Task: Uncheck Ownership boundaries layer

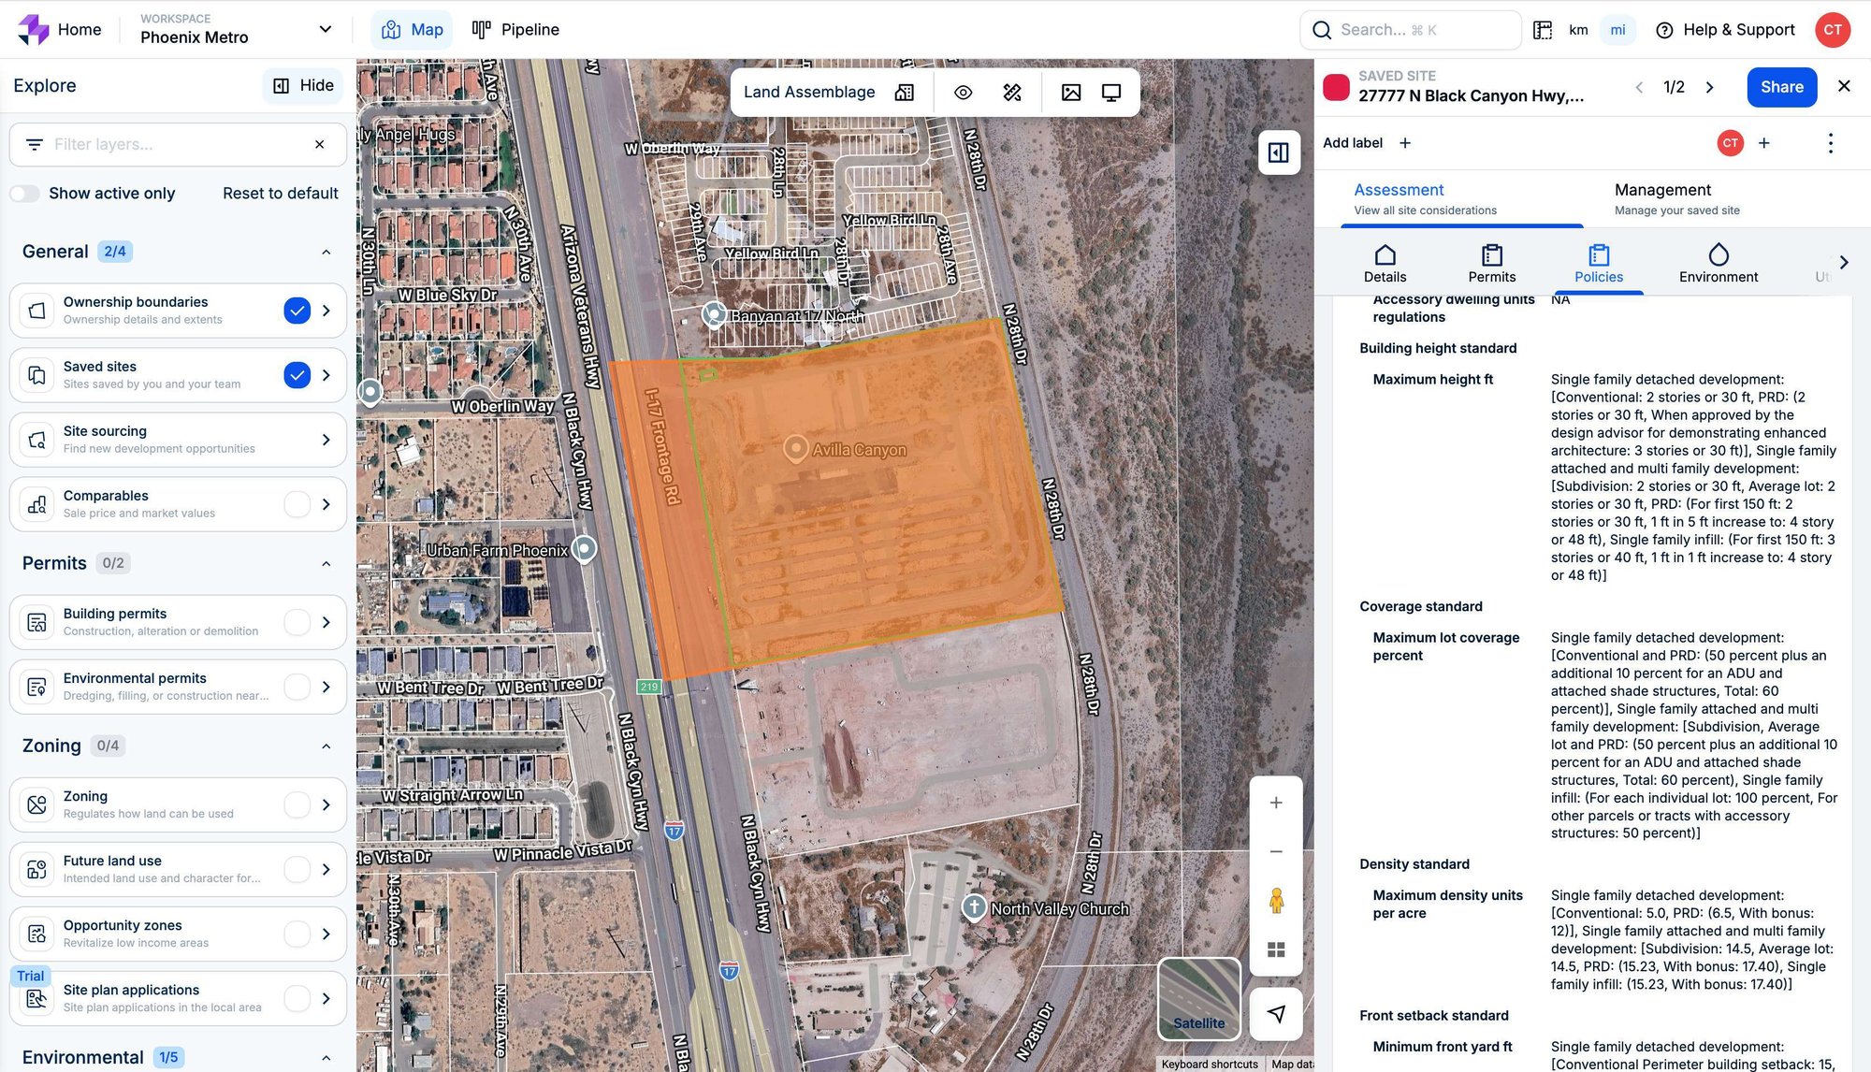Action: (x=297, y=311)
